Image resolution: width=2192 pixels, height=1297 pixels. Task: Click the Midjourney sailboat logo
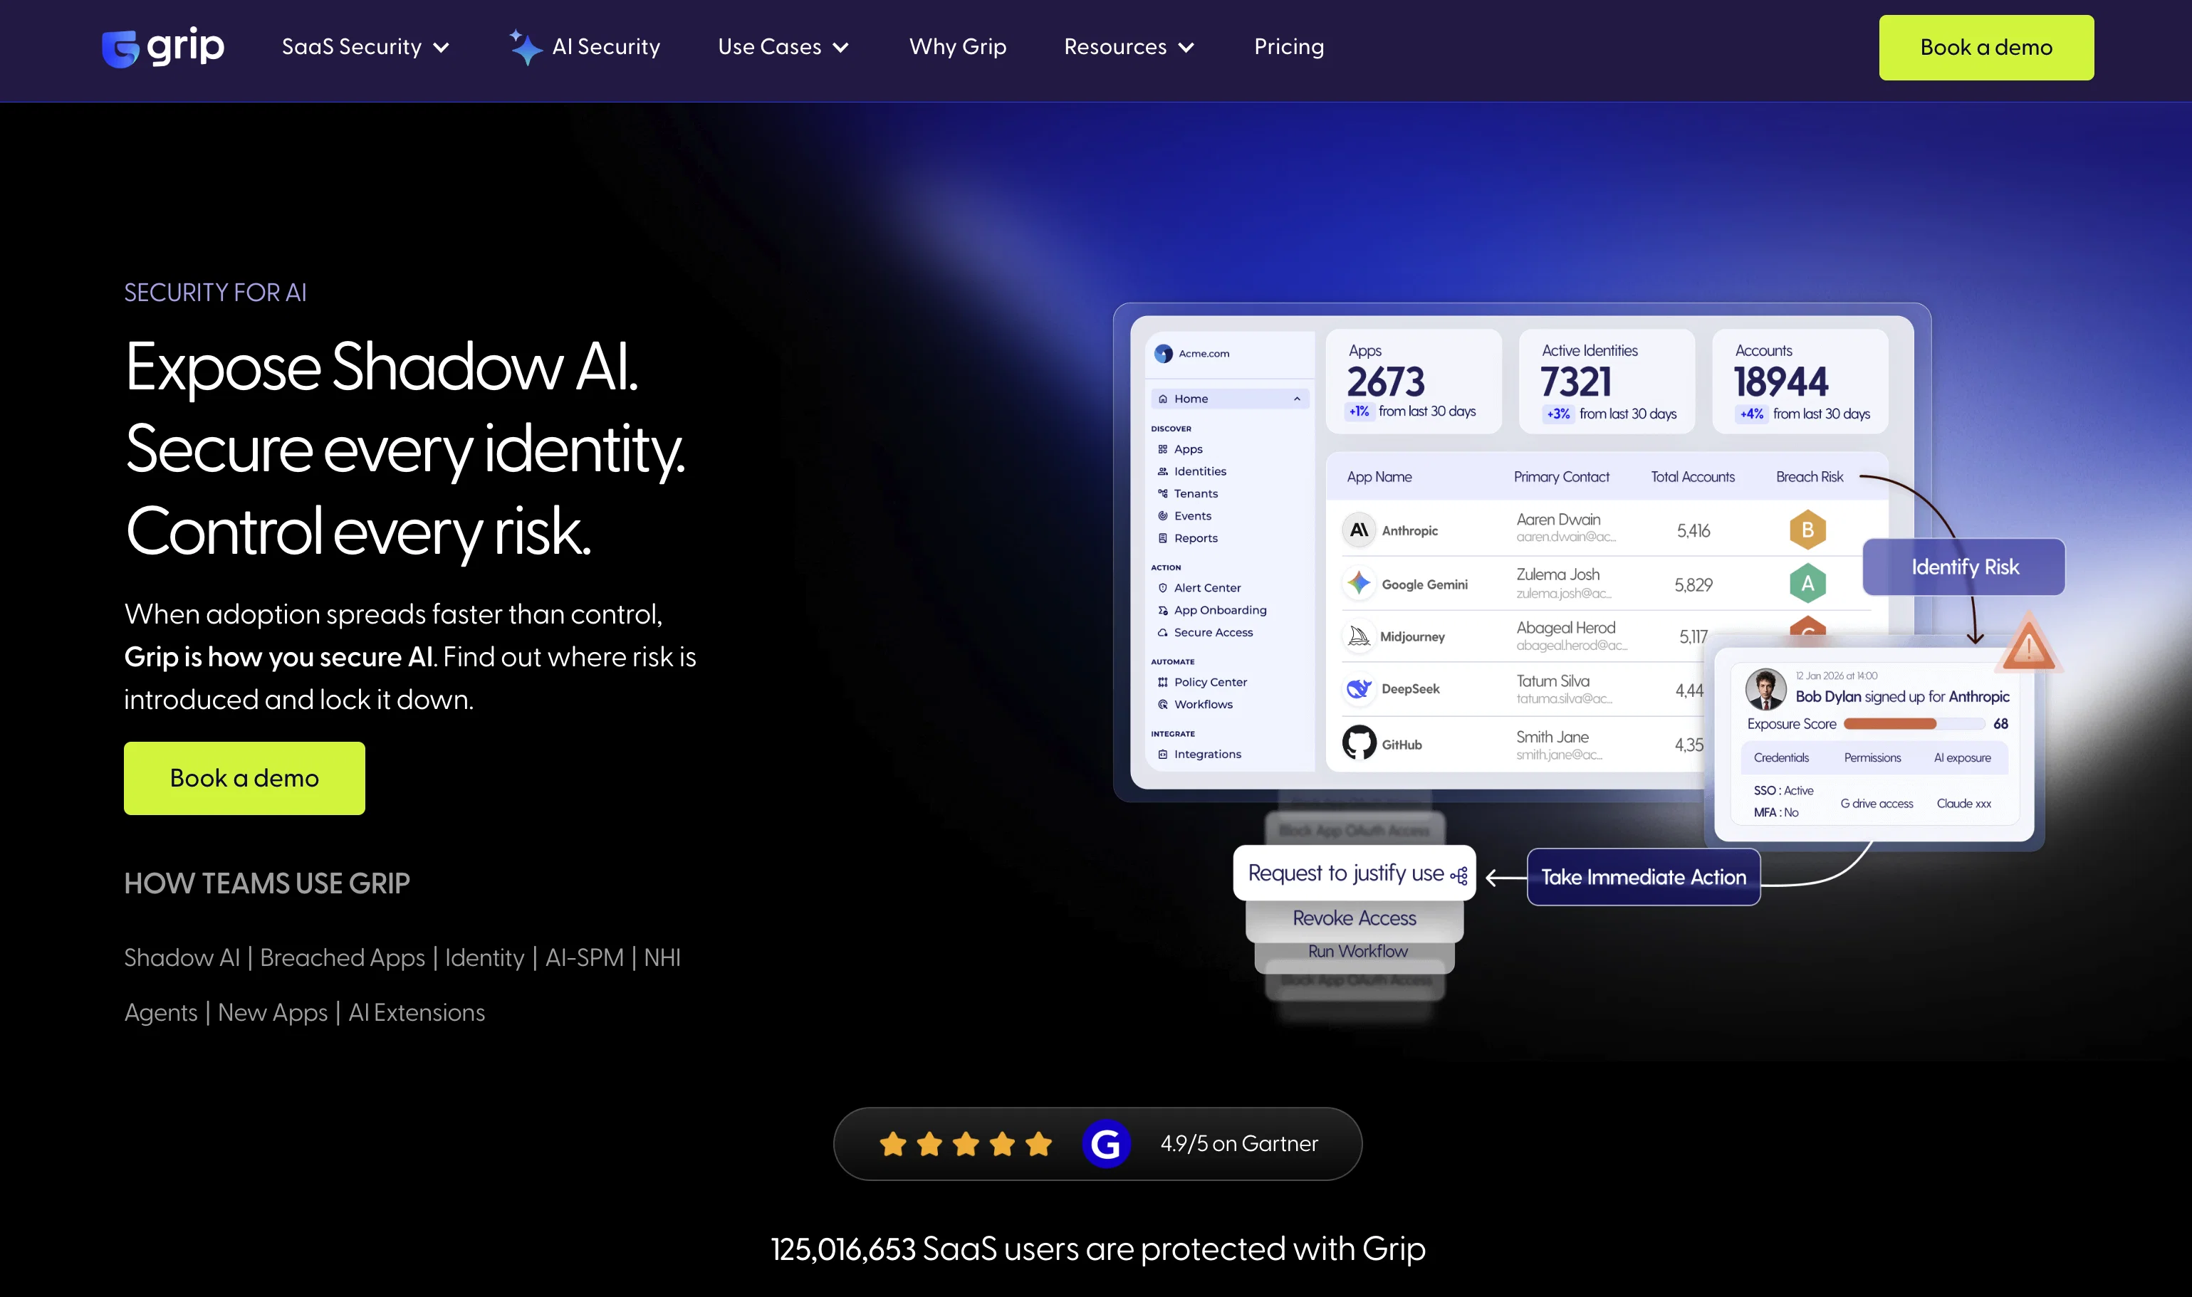[x=1359, y=636]
